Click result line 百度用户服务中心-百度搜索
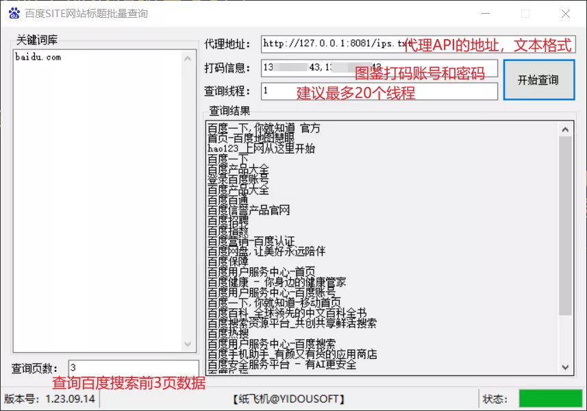The height and width of the screenshot is (411, 587). (272, 344)
